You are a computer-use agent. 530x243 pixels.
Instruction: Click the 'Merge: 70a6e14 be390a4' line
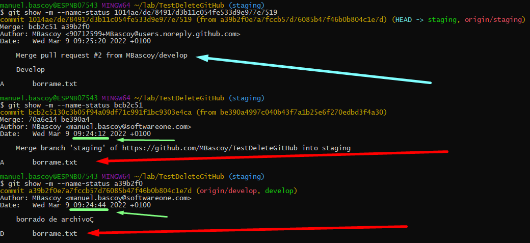(47, 119)
